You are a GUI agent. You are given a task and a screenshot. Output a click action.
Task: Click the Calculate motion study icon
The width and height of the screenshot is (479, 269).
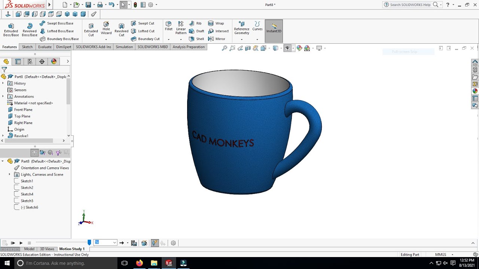[x=4, y=243]
